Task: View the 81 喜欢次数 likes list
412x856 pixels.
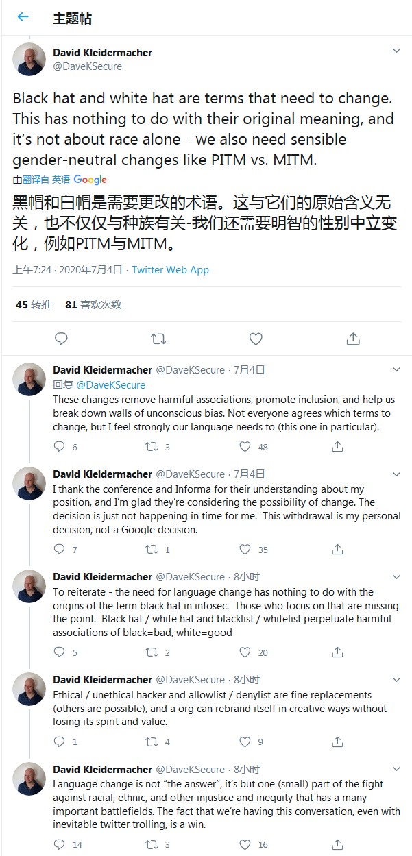Action: pyautogui.click(x=93, y=304)
